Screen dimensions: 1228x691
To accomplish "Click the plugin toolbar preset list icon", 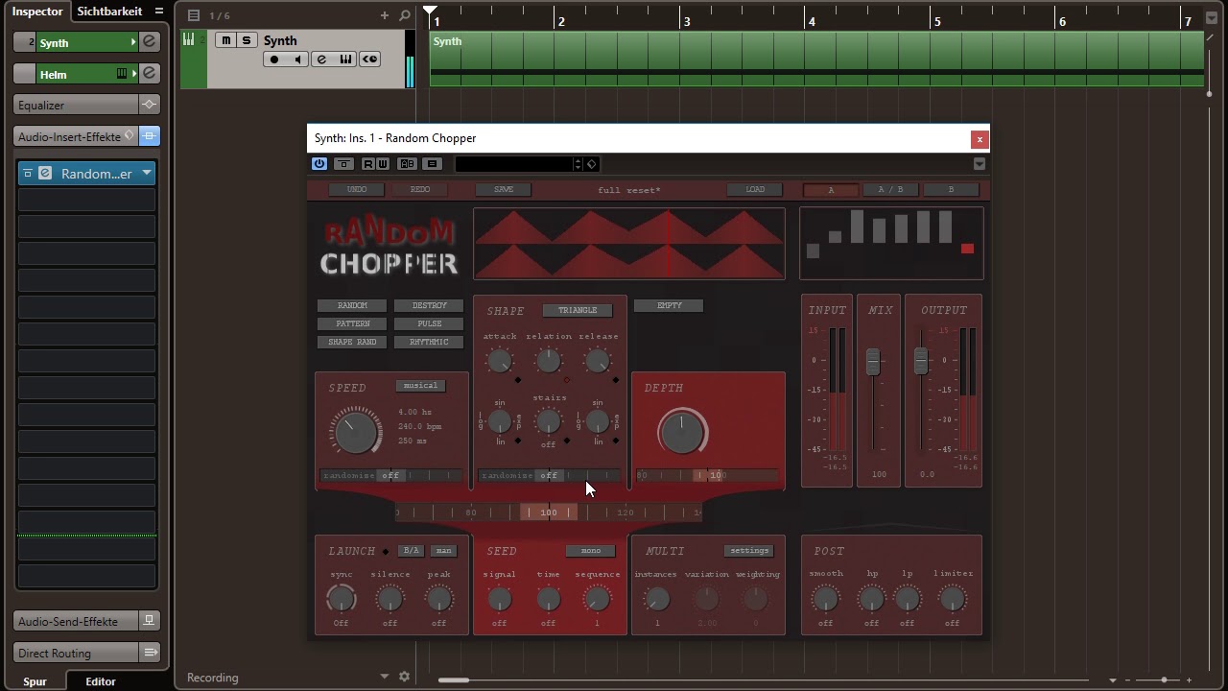I will (432, 164).
